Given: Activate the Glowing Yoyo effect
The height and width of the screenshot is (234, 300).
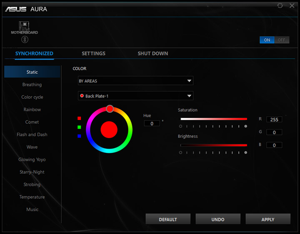Looking at the screenshot, I should click(x=32, y=159).
